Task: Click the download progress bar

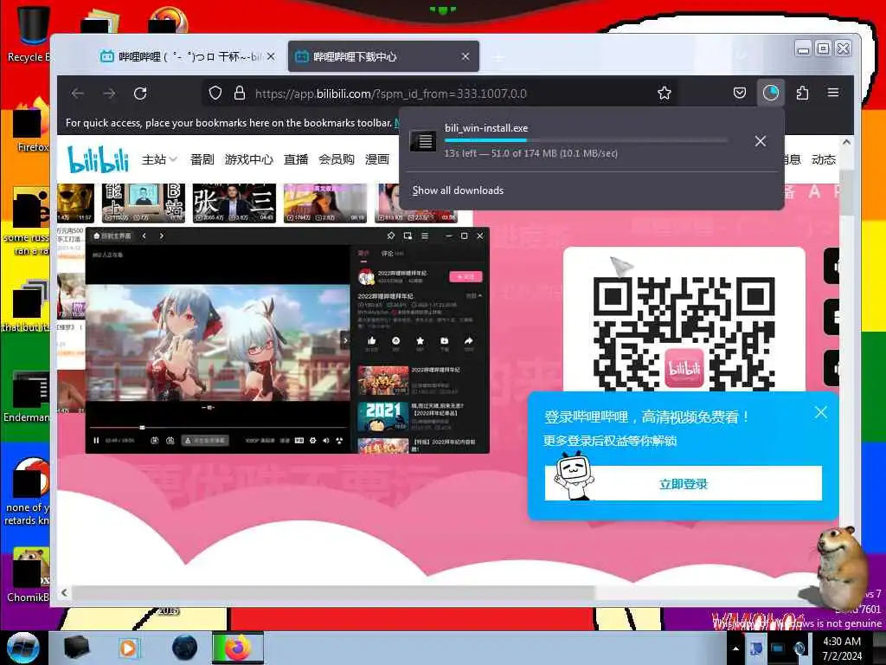Action: coord(586,140)
